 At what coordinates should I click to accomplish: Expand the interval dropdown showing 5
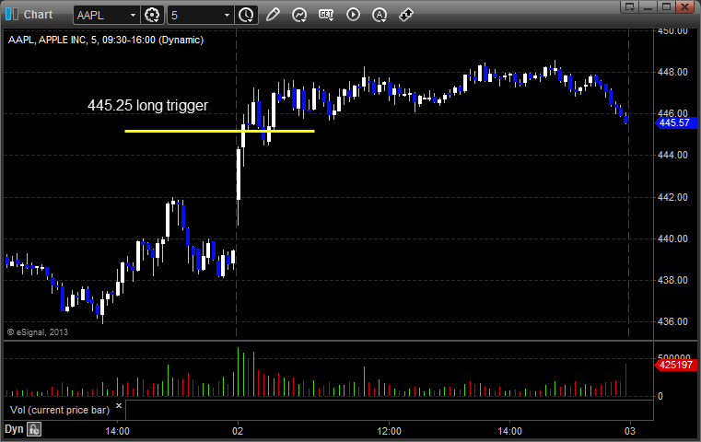pos(227,16)
